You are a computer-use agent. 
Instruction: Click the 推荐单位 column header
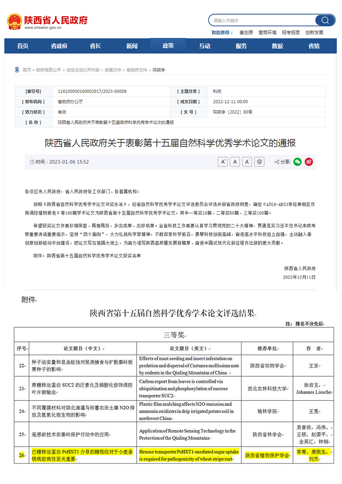267,348
